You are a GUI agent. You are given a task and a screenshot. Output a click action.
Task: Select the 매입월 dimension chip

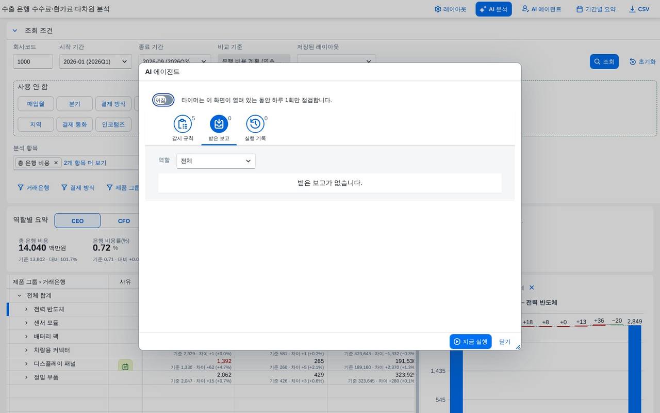tap(36, 104)
